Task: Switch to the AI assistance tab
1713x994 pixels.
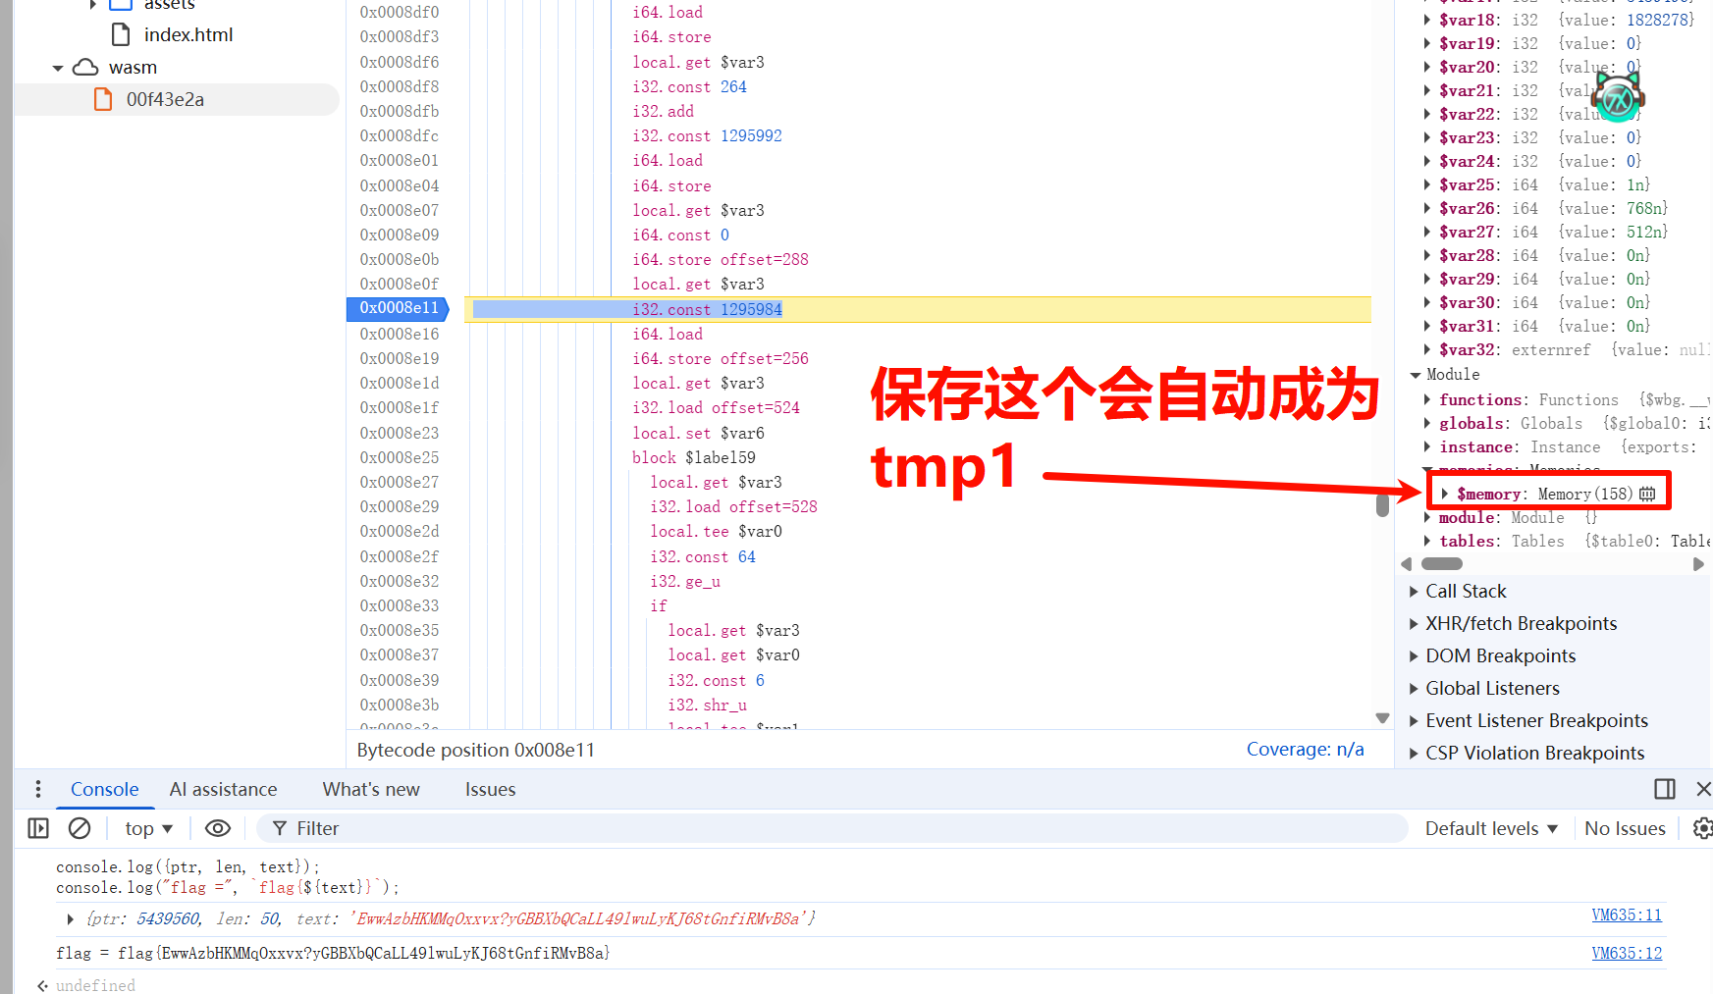Action: [223, 789]
